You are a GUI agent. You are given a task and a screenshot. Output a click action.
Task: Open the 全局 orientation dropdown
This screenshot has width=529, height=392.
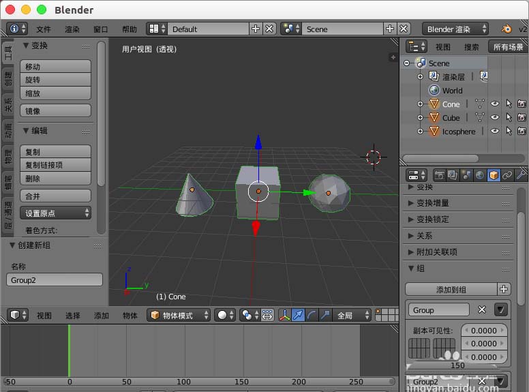click(x=352, y=315)
